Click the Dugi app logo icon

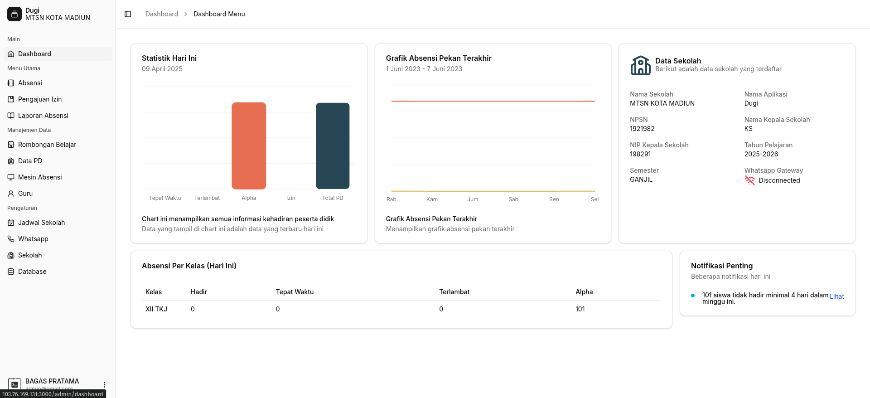tap(14, 14)
